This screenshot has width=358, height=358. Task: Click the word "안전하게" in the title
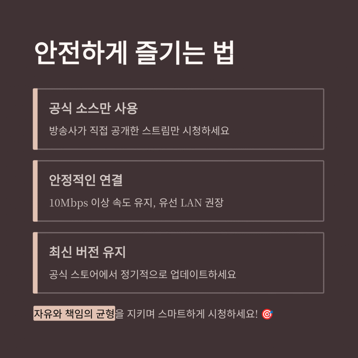pos(80,53)
